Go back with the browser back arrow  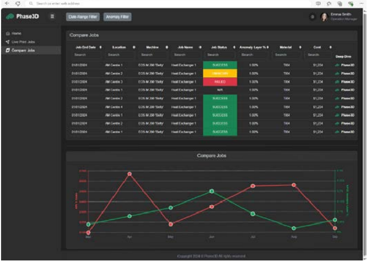[7, 4]
